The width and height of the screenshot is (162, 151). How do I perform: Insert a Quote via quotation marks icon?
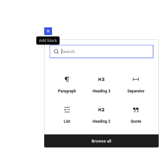pyautogui.click(x=136, y=110)
